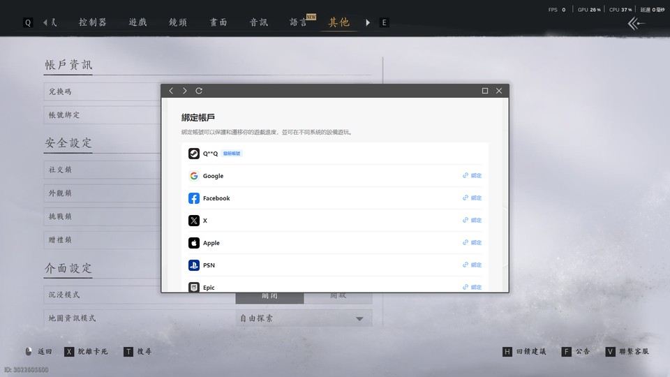Switch to the 控制器 tab
The width and height of the screenshot is (670, 377).
(x=93, y=22)
